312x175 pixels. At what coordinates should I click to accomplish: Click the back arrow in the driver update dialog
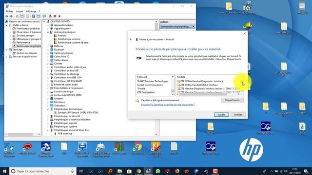131,39
